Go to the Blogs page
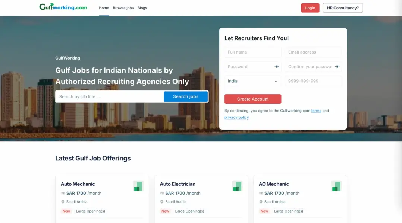 142,8
